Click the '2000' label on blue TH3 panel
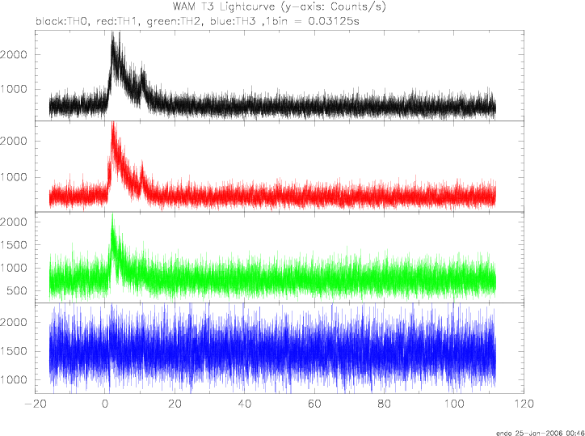 click(x=14, y=322)
